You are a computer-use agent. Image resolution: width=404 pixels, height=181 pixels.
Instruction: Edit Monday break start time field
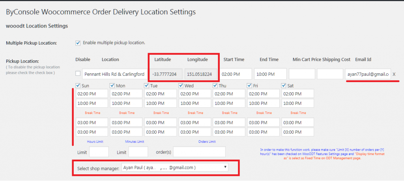coord(126,122)
